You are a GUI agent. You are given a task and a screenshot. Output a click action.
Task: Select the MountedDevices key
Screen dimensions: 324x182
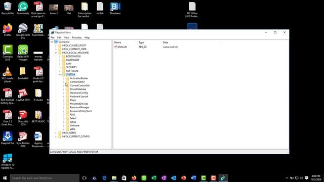(x=79, y=104)
